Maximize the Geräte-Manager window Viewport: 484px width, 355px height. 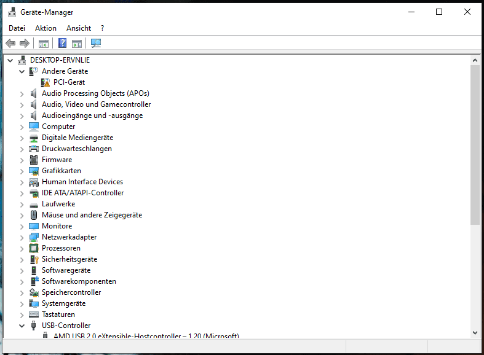439,12
